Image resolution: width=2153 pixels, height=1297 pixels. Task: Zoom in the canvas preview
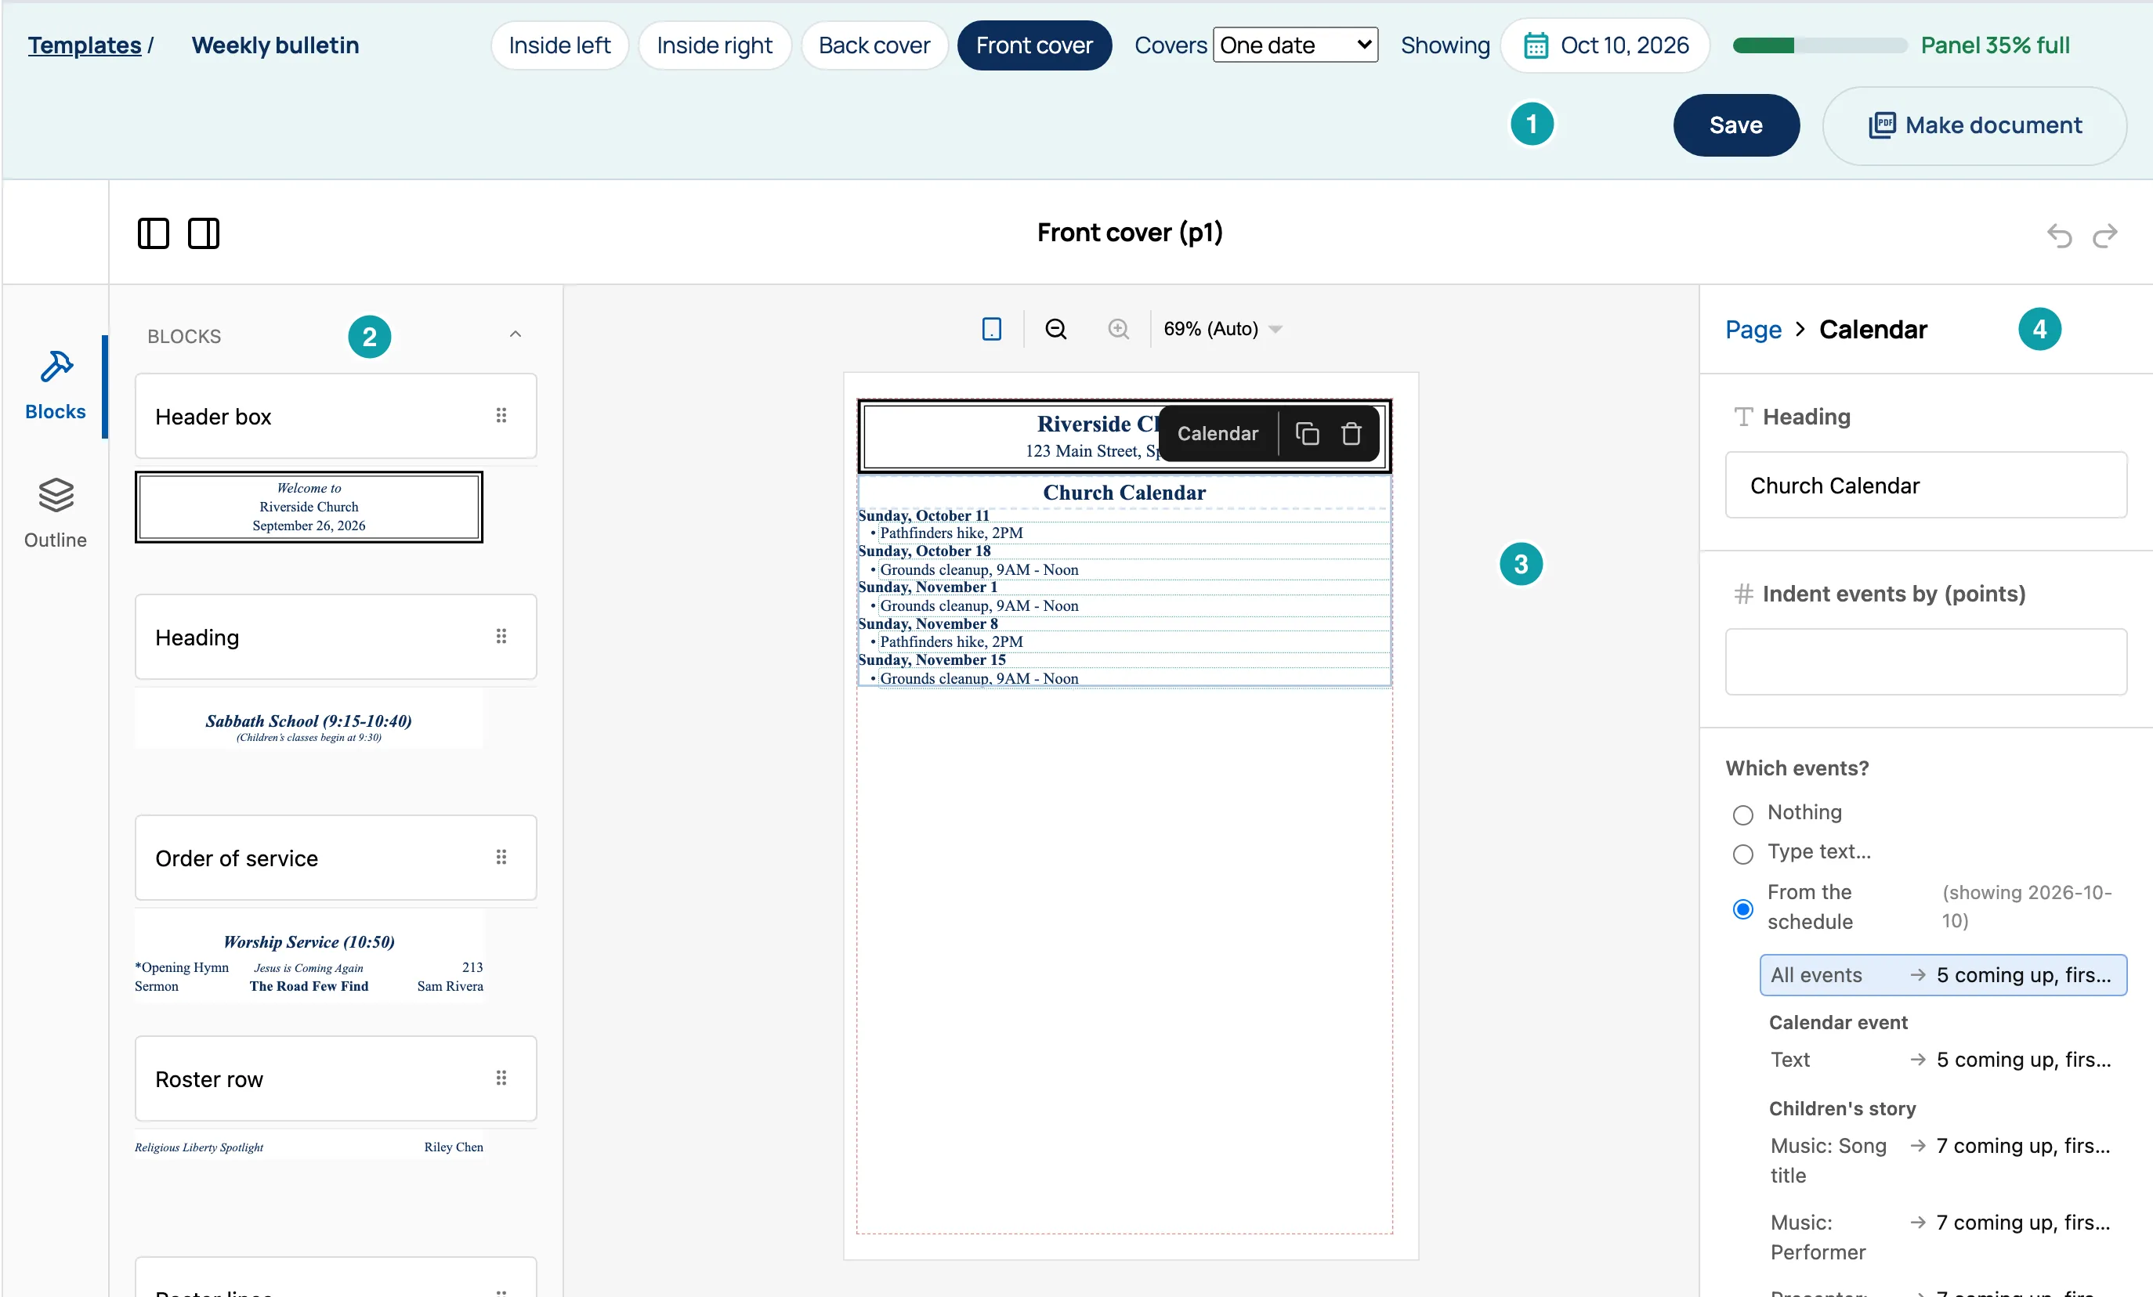coord(1119,329)
